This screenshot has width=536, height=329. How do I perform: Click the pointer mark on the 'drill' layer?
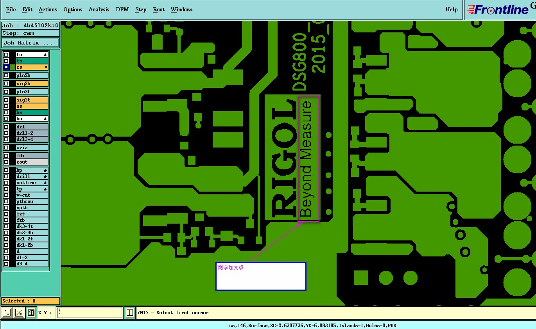tap(46, 176)
